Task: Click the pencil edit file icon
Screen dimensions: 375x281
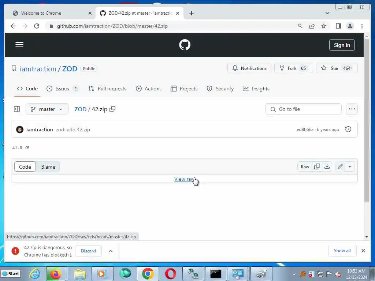Action: (340, 166)
